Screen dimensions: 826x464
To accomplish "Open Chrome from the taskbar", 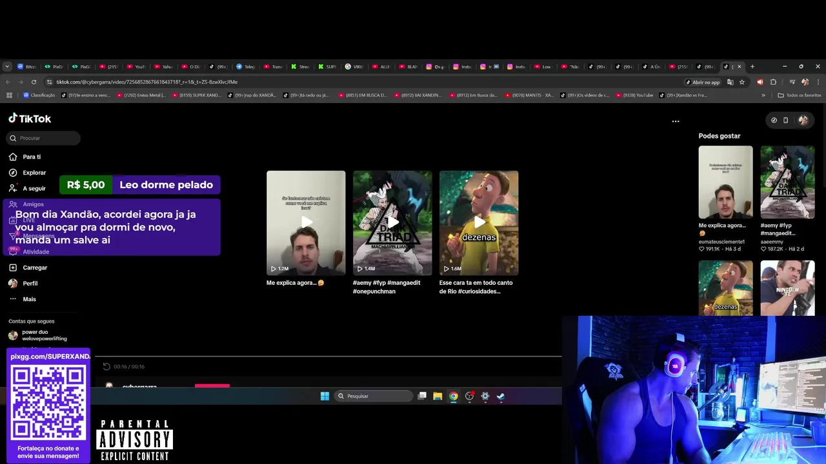I will coord(454,396).
